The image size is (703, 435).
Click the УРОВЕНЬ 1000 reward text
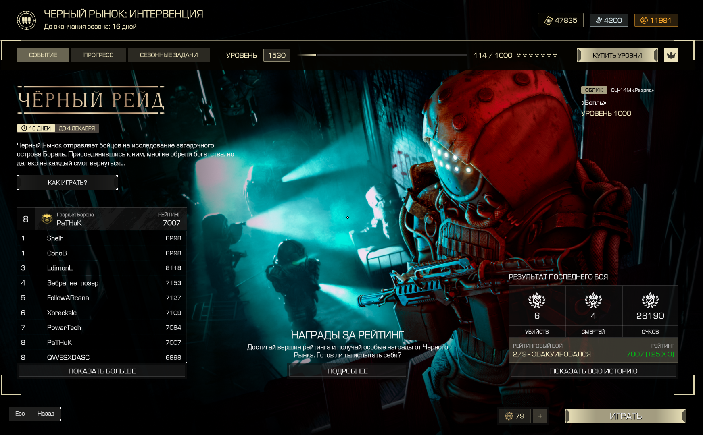(606, 113)
